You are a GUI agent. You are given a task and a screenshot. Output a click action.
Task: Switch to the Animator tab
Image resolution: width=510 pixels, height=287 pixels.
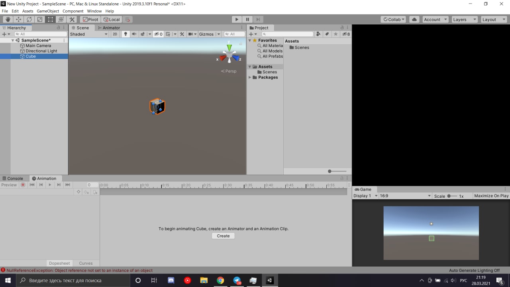(108, 28)
